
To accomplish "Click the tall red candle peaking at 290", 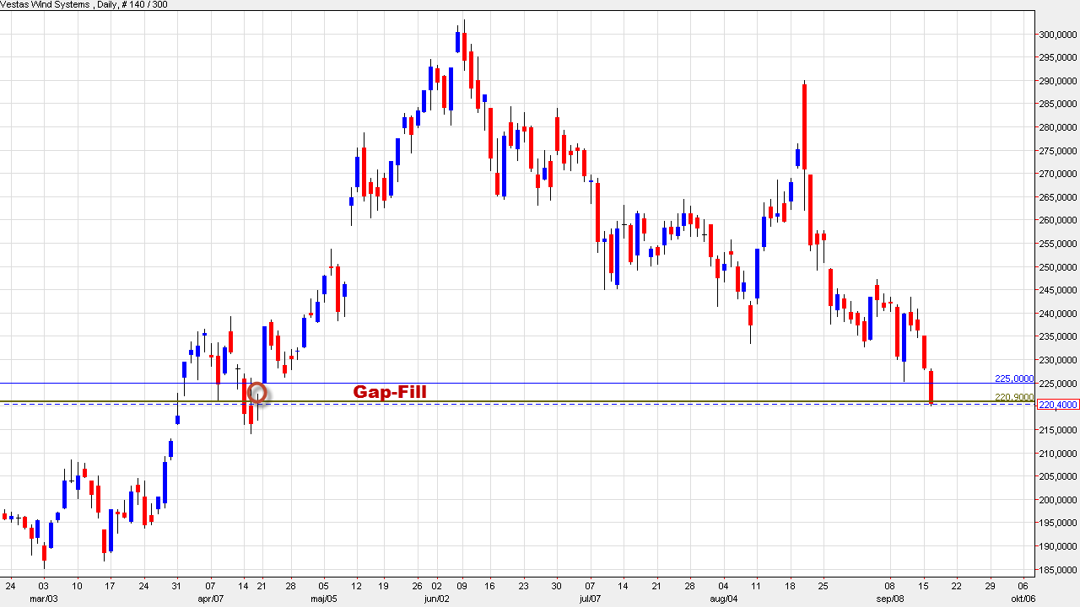I will pyautogui.click(x=804, y=126).
